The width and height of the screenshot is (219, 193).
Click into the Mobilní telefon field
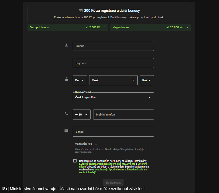pos(123,115)
